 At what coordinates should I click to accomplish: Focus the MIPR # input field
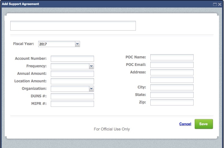point(72,104)
